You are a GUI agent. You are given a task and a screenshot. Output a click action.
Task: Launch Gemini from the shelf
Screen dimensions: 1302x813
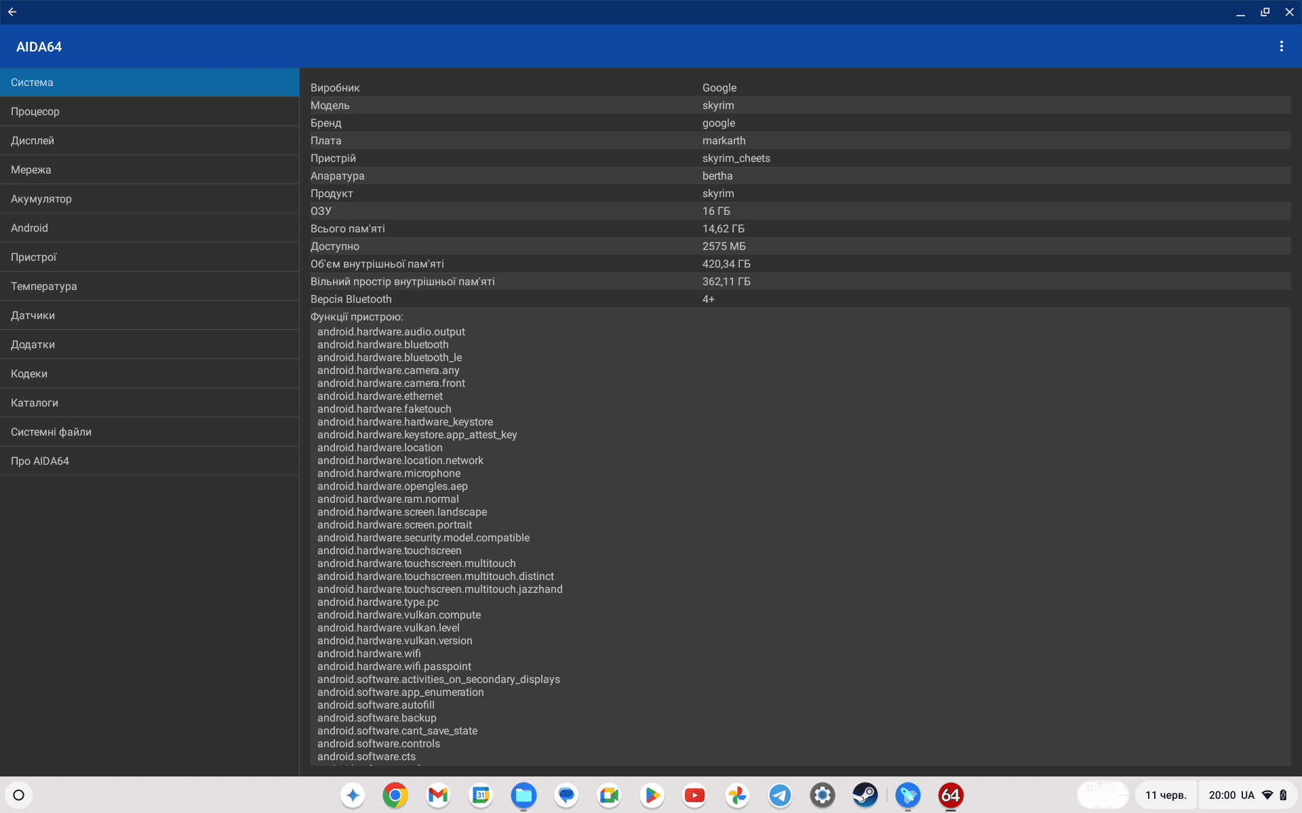[353, 795]
